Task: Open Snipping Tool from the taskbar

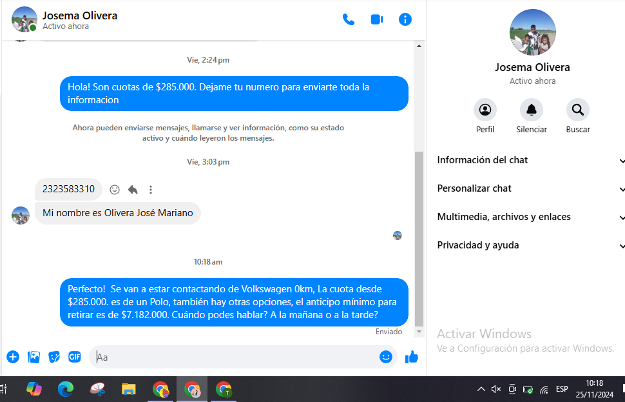Action: click(x=97, y=389)
